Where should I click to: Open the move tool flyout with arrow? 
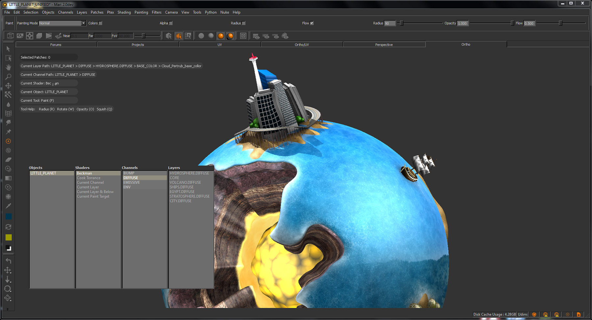click(8, 270)
